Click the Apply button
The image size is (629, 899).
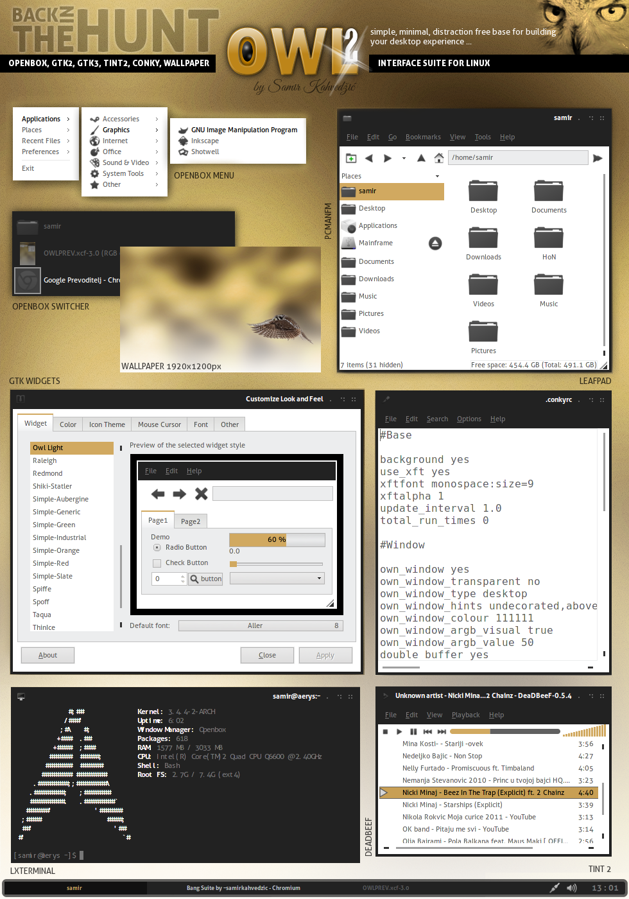pos(325,655)
